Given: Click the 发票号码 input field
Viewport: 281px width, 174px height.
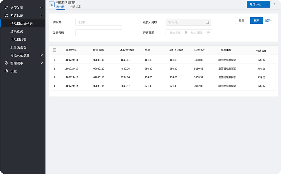Looking at the screenshot, I should pos(99,33).
